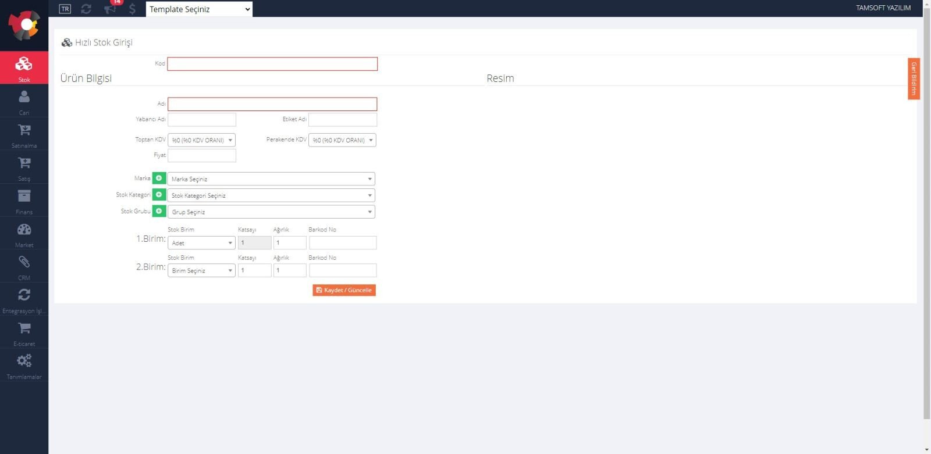931x454 pixels.
Task: Open the E-ticaret module in sidebar
Action: [24, 333]
